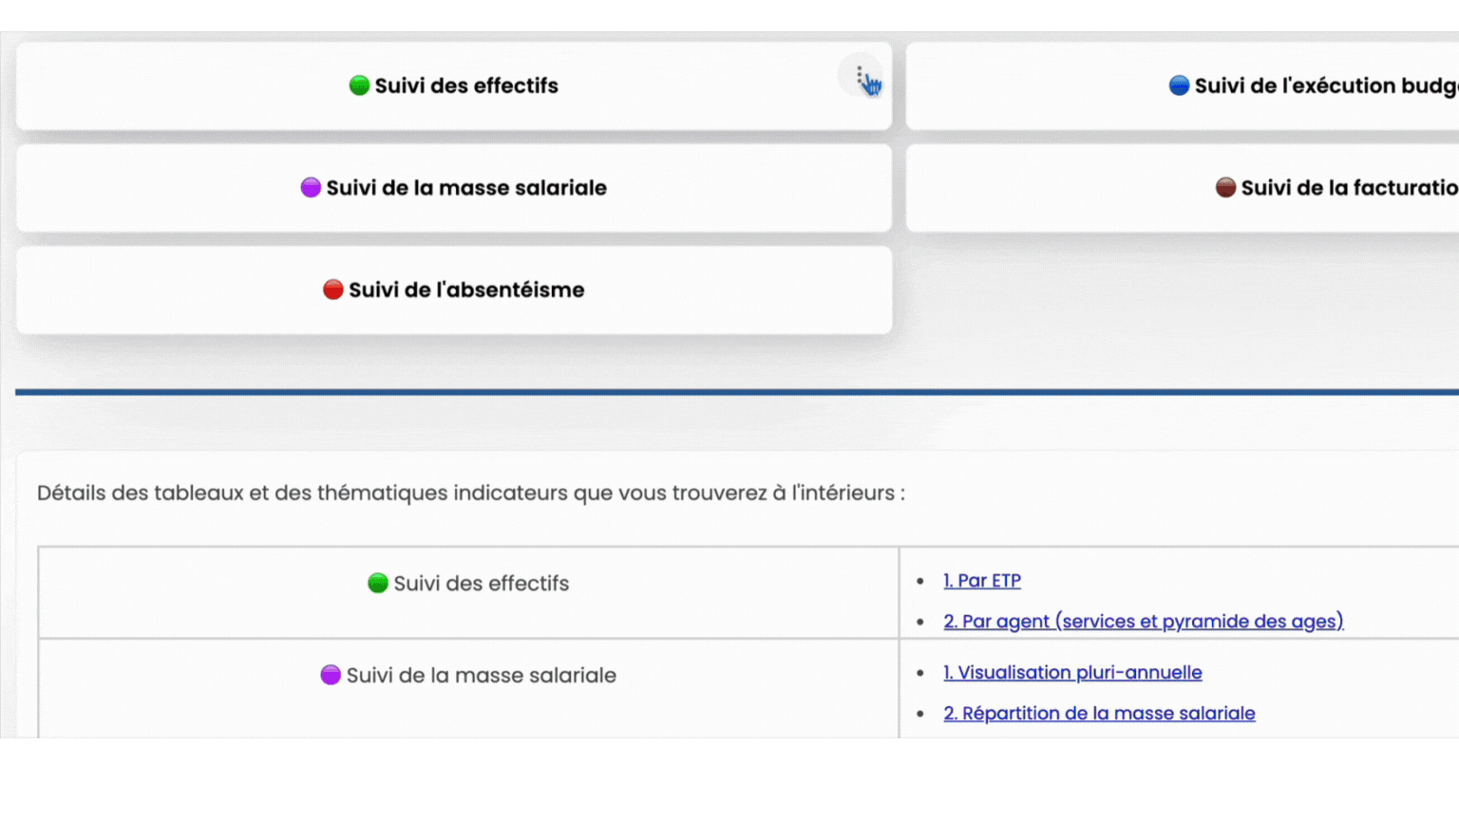Open the Suivi de l'exécution budgétaire card
Screen dimensions: 1459x820
pyautogui.click(x=1183, y=85)
